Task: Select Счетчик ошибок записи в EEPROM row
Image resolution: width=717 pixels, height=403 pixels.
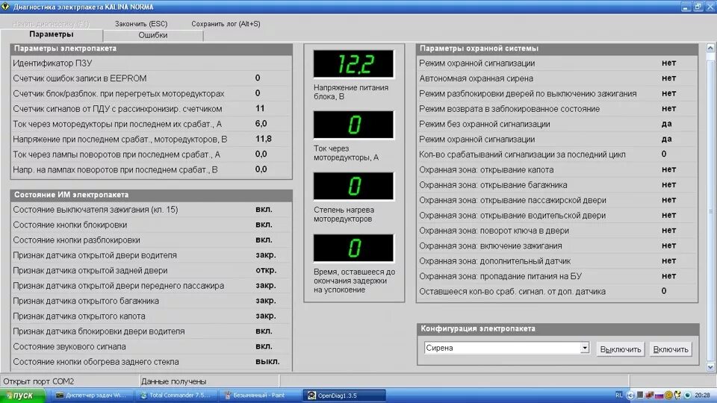Action: (151, 78)
